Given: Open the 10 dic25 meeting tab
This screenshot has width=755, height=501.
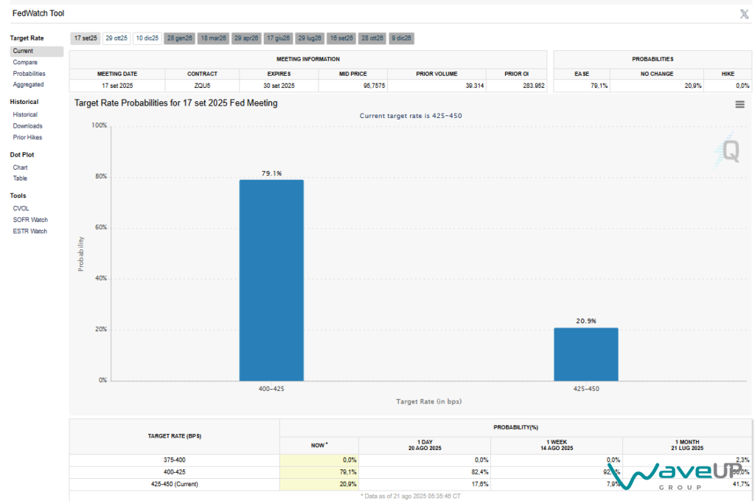Looking at the screenshot, I should [147, 38].
